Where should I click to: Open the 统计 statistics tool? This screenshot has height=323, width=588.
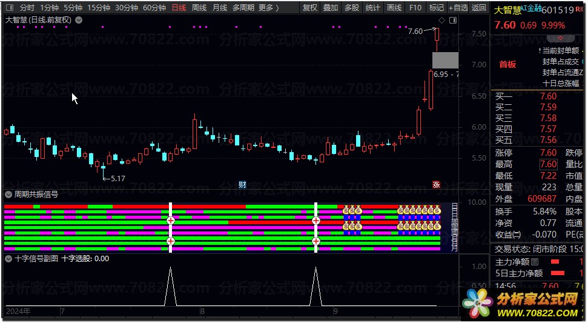point(373,7)
